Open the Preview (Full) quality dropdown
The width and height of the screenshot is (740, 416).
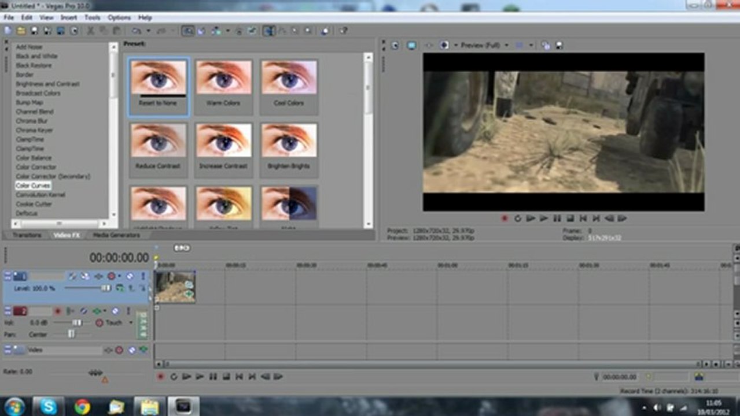506,45
